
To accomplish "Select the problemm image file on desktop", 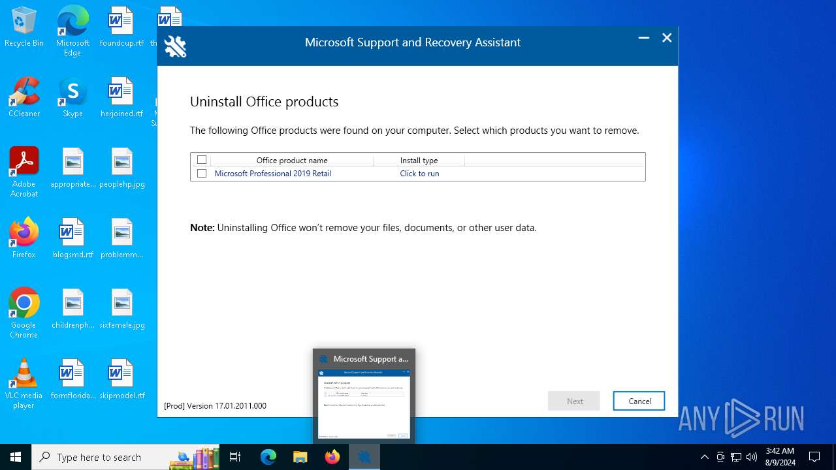I will tap(121, 239).
